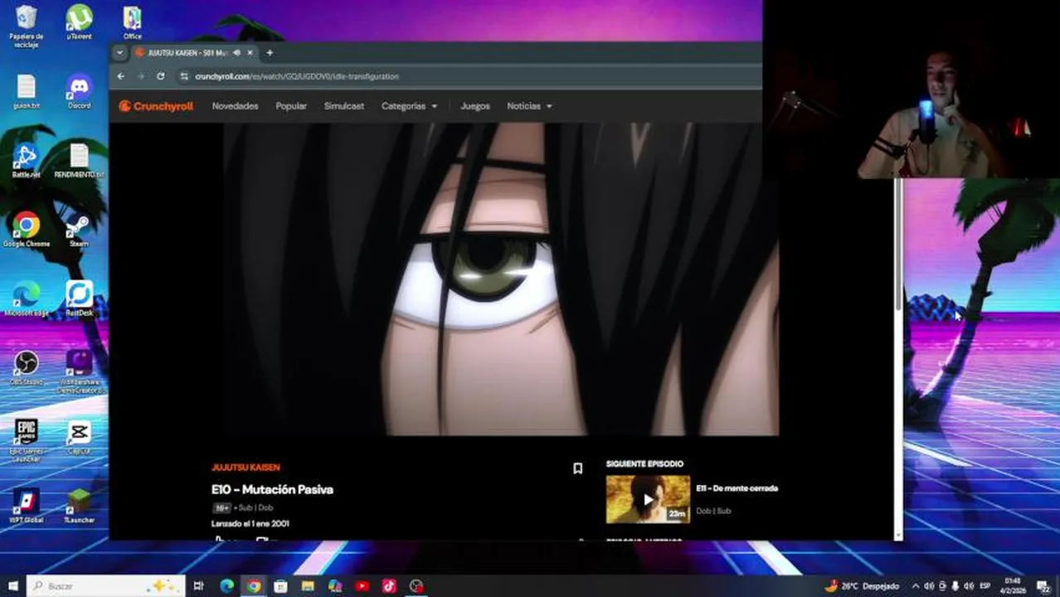Image resolution: width=1060 pixels, height=597 pixels.
Task: Open RustDesk desktop shortcut
Action: (79, 299)
